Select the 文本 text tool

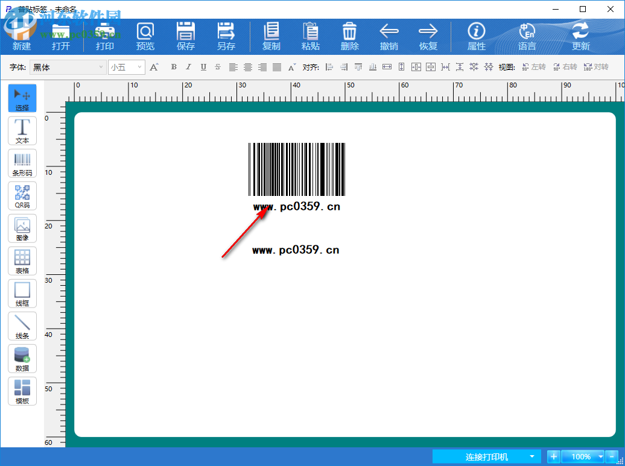coord(22,131)
